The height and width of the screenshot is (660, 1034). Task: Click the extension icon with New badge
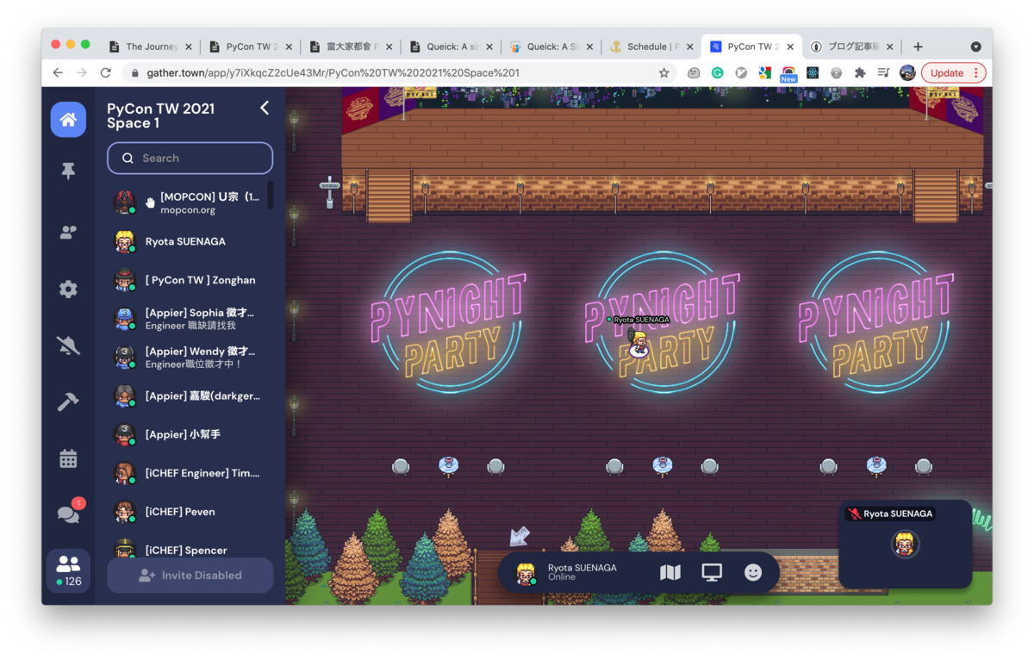788,74
